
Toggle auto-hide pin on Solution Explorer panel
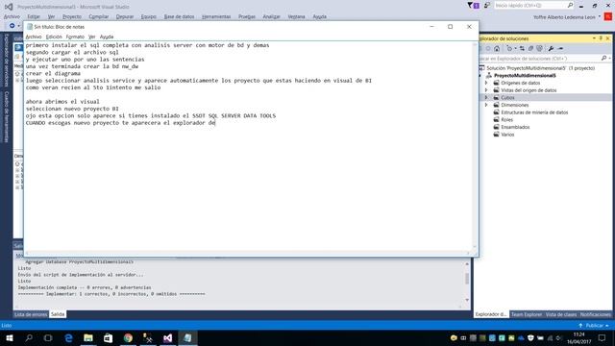click(601, 38)
